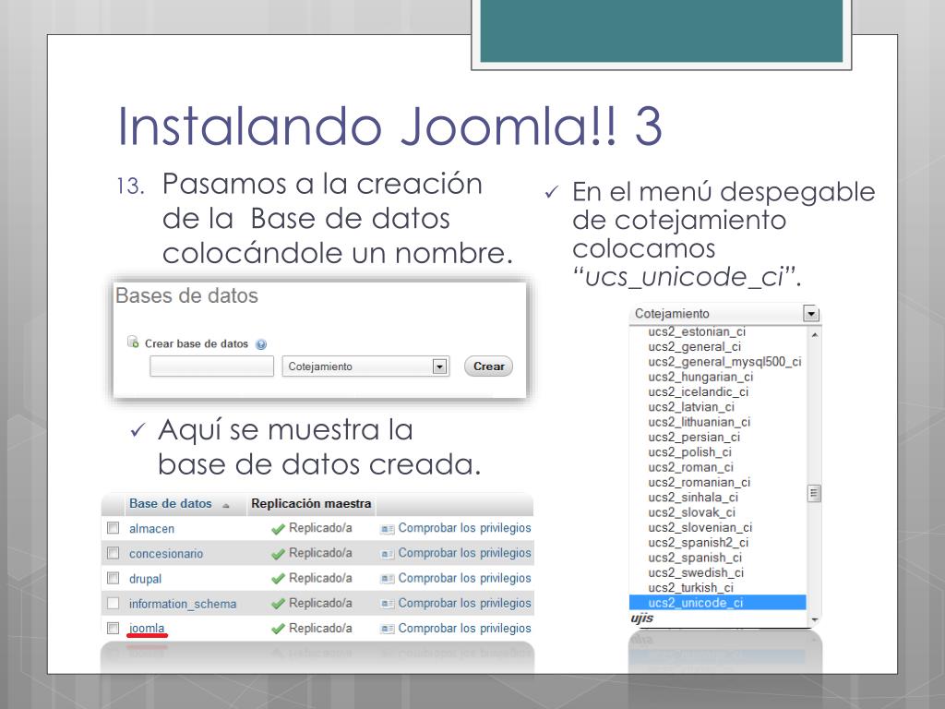Select ucs2_latvian_ci option

pos(691,407)
